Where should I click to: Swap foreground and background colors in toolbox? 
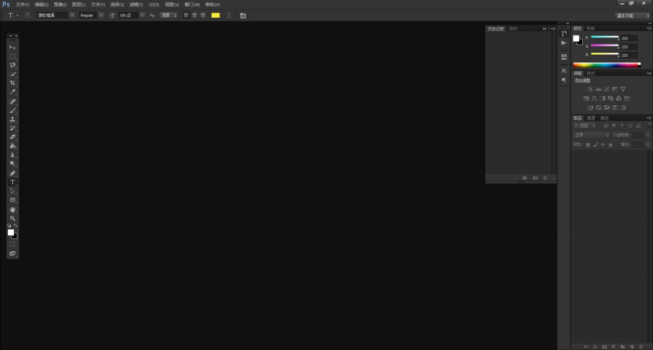tap(15, 226)
